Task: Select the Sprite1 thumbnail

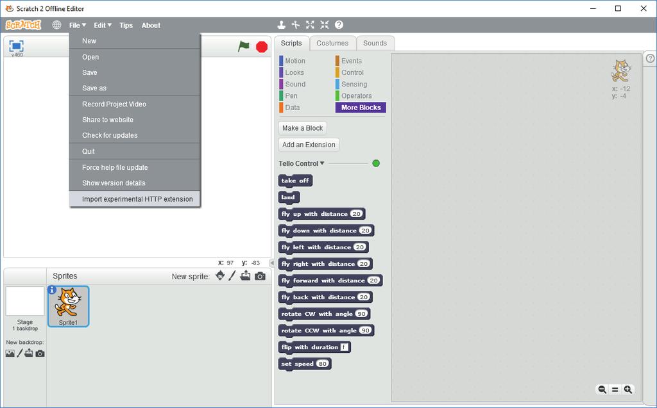Action: pyautogui.click(x=68, y=306)
